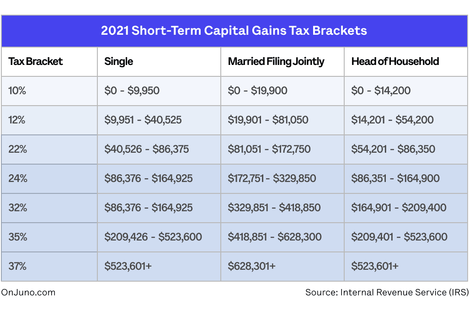Click the $172,751 - $329,850 cell
This screenshot has width=469, height=310.
tap(272, 179)
